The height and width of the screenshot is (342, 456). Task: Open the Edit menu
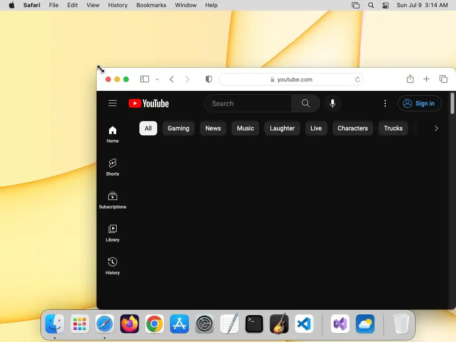(x=72, y=5)
